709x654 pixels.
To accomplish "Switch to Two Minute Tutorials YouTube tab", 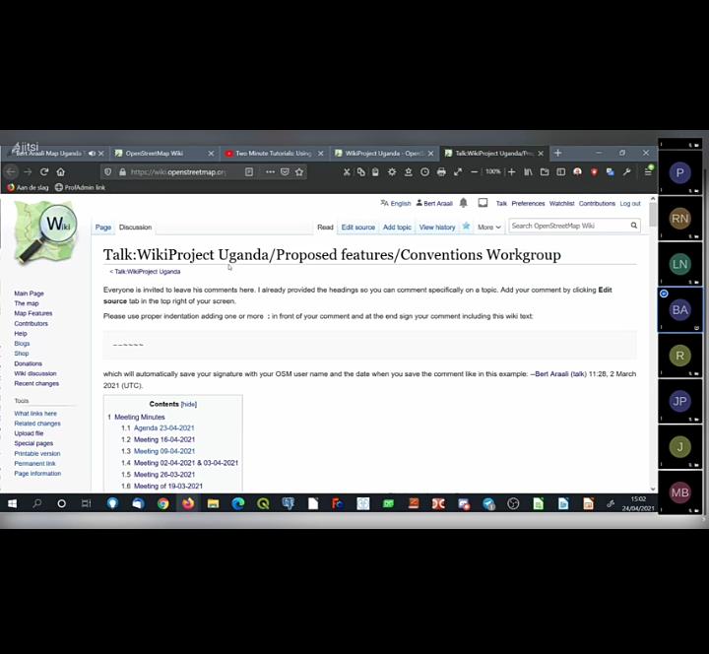I will pos(274,154).
